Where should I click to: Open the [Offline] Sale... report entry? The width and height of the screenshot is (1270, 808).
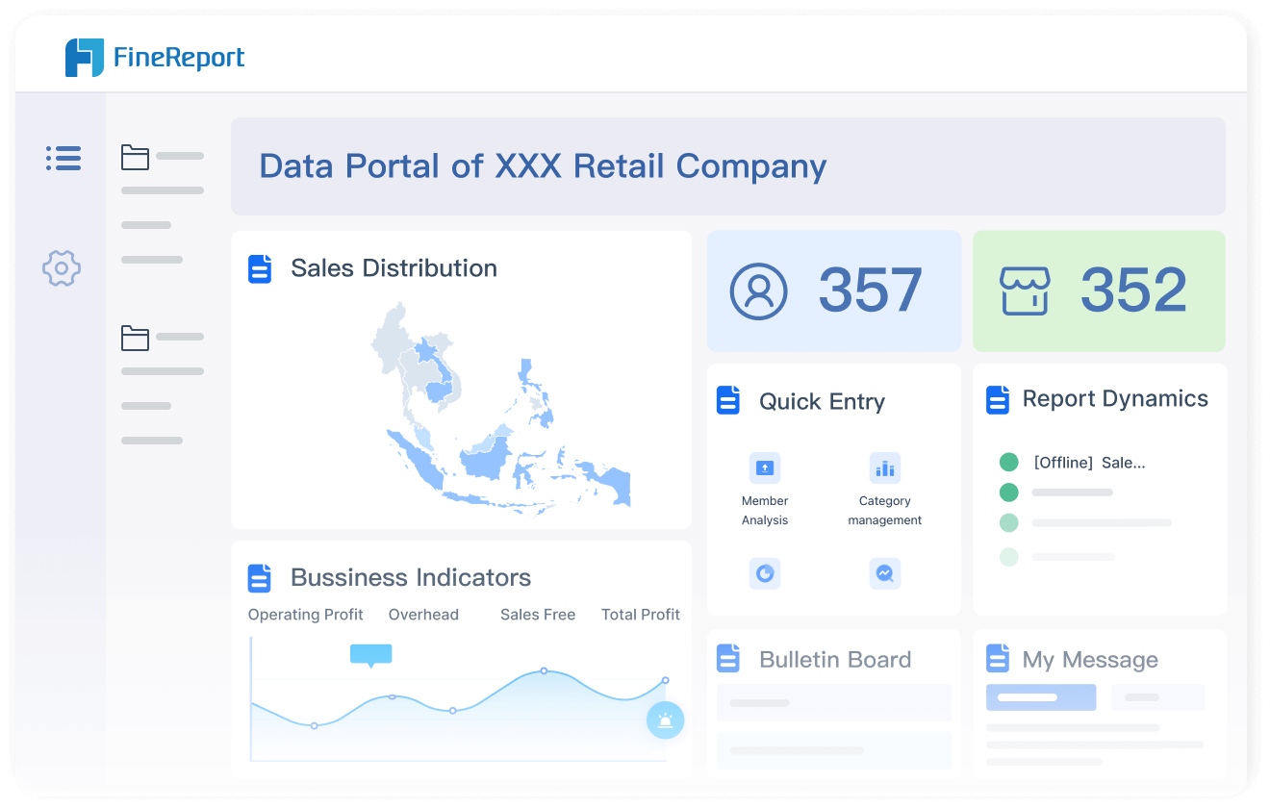coord(1088,463)
